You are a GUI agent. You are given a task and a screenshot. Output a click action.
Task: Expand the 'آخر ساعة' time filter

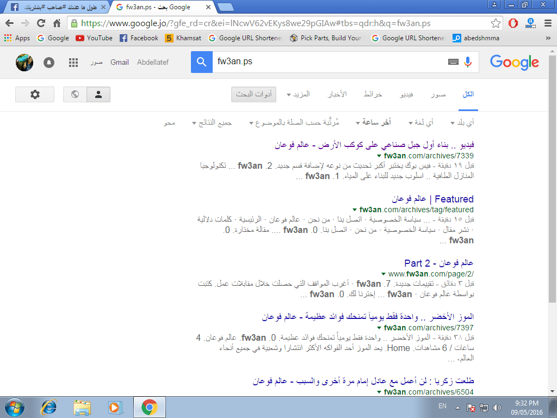coord(373,123)
